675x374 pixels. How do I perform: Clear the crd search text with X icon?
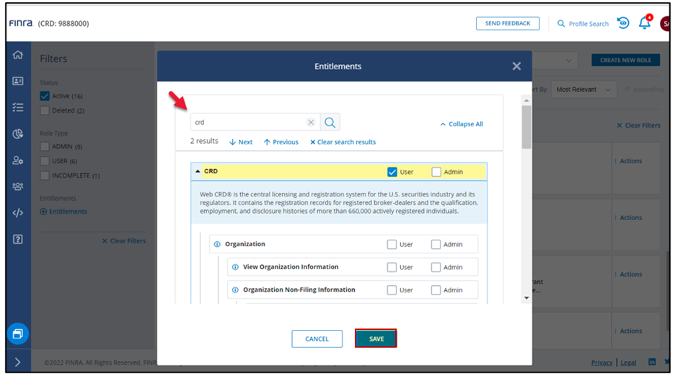tap(311, 122)
